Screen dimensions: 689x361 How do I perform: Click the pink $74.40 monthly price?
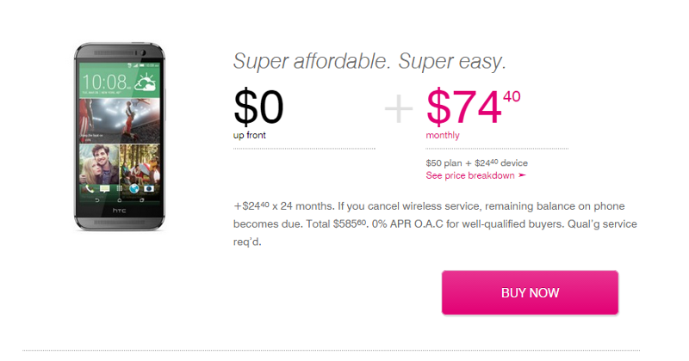pyautogui.click(x=473, y=113)
